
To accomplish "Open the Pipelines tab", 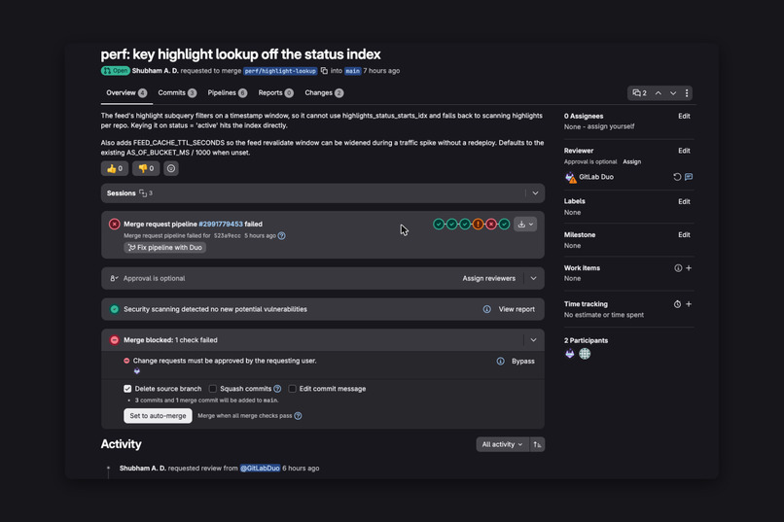I will [227, 93].
